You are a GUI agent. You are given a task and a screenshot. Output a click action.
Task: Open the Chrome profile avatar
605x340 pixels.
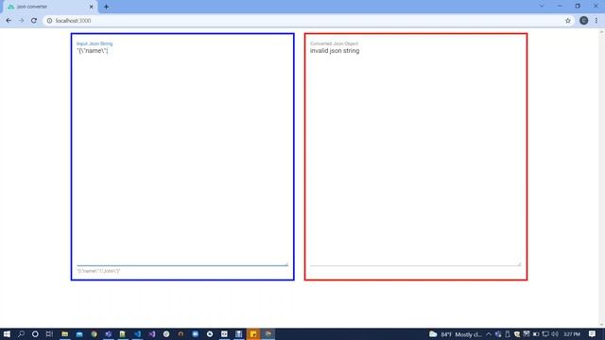click(584, 21)
